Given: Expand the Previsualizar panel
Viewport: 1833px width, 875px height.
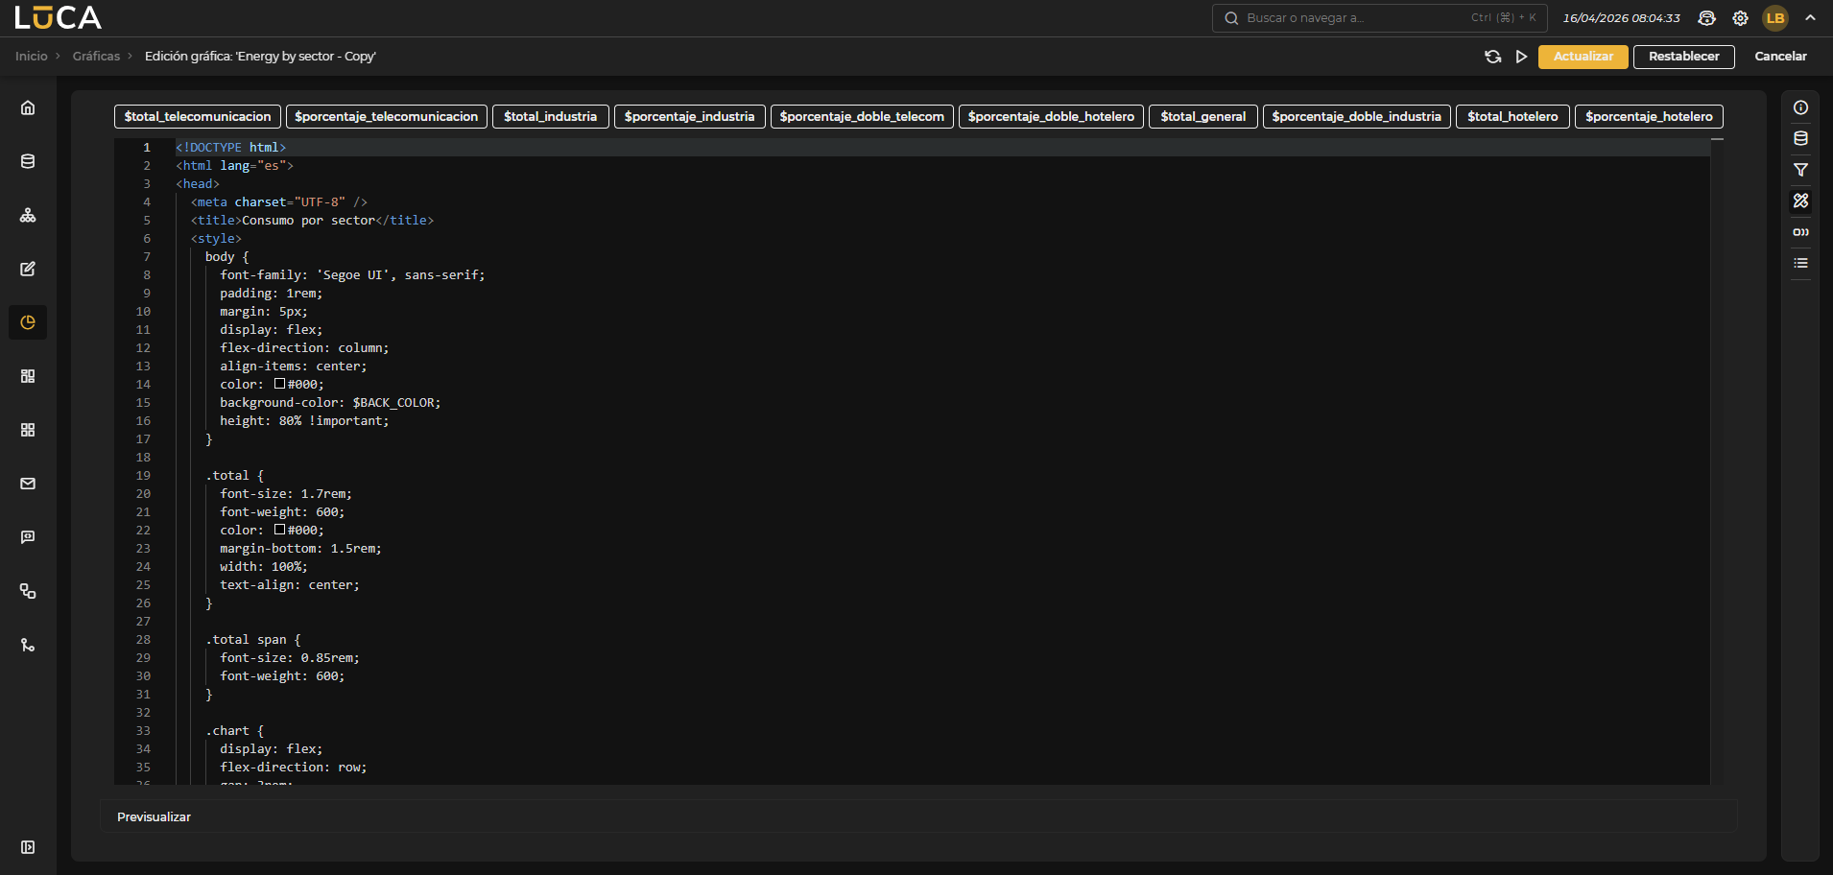Looking at the screenshot, I should (918, 816).
